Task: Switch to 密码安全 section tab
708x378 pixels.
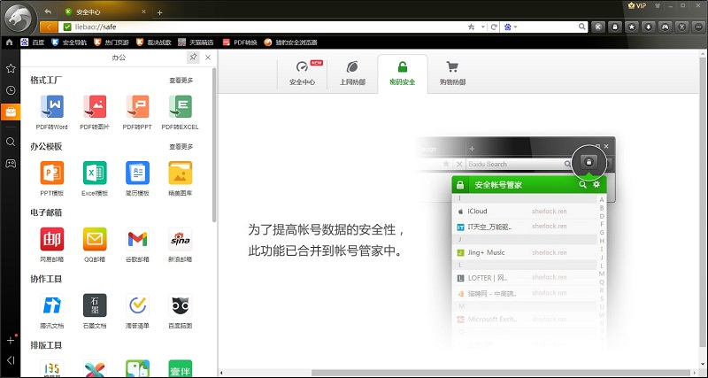Action: point(403,73)
